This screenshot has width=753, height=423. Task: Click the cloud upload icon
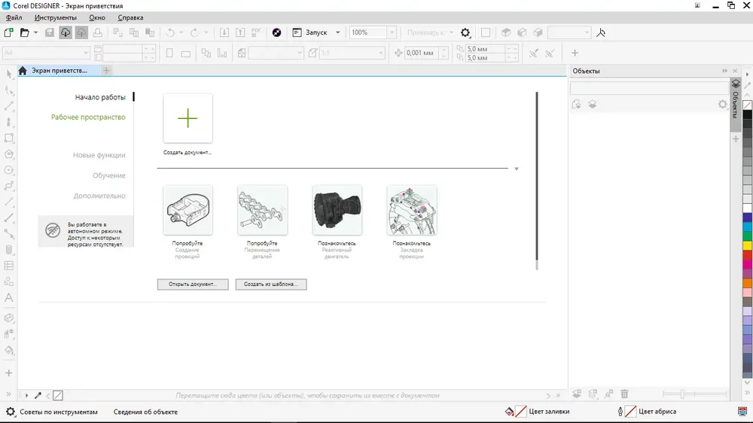click(81, 32)
